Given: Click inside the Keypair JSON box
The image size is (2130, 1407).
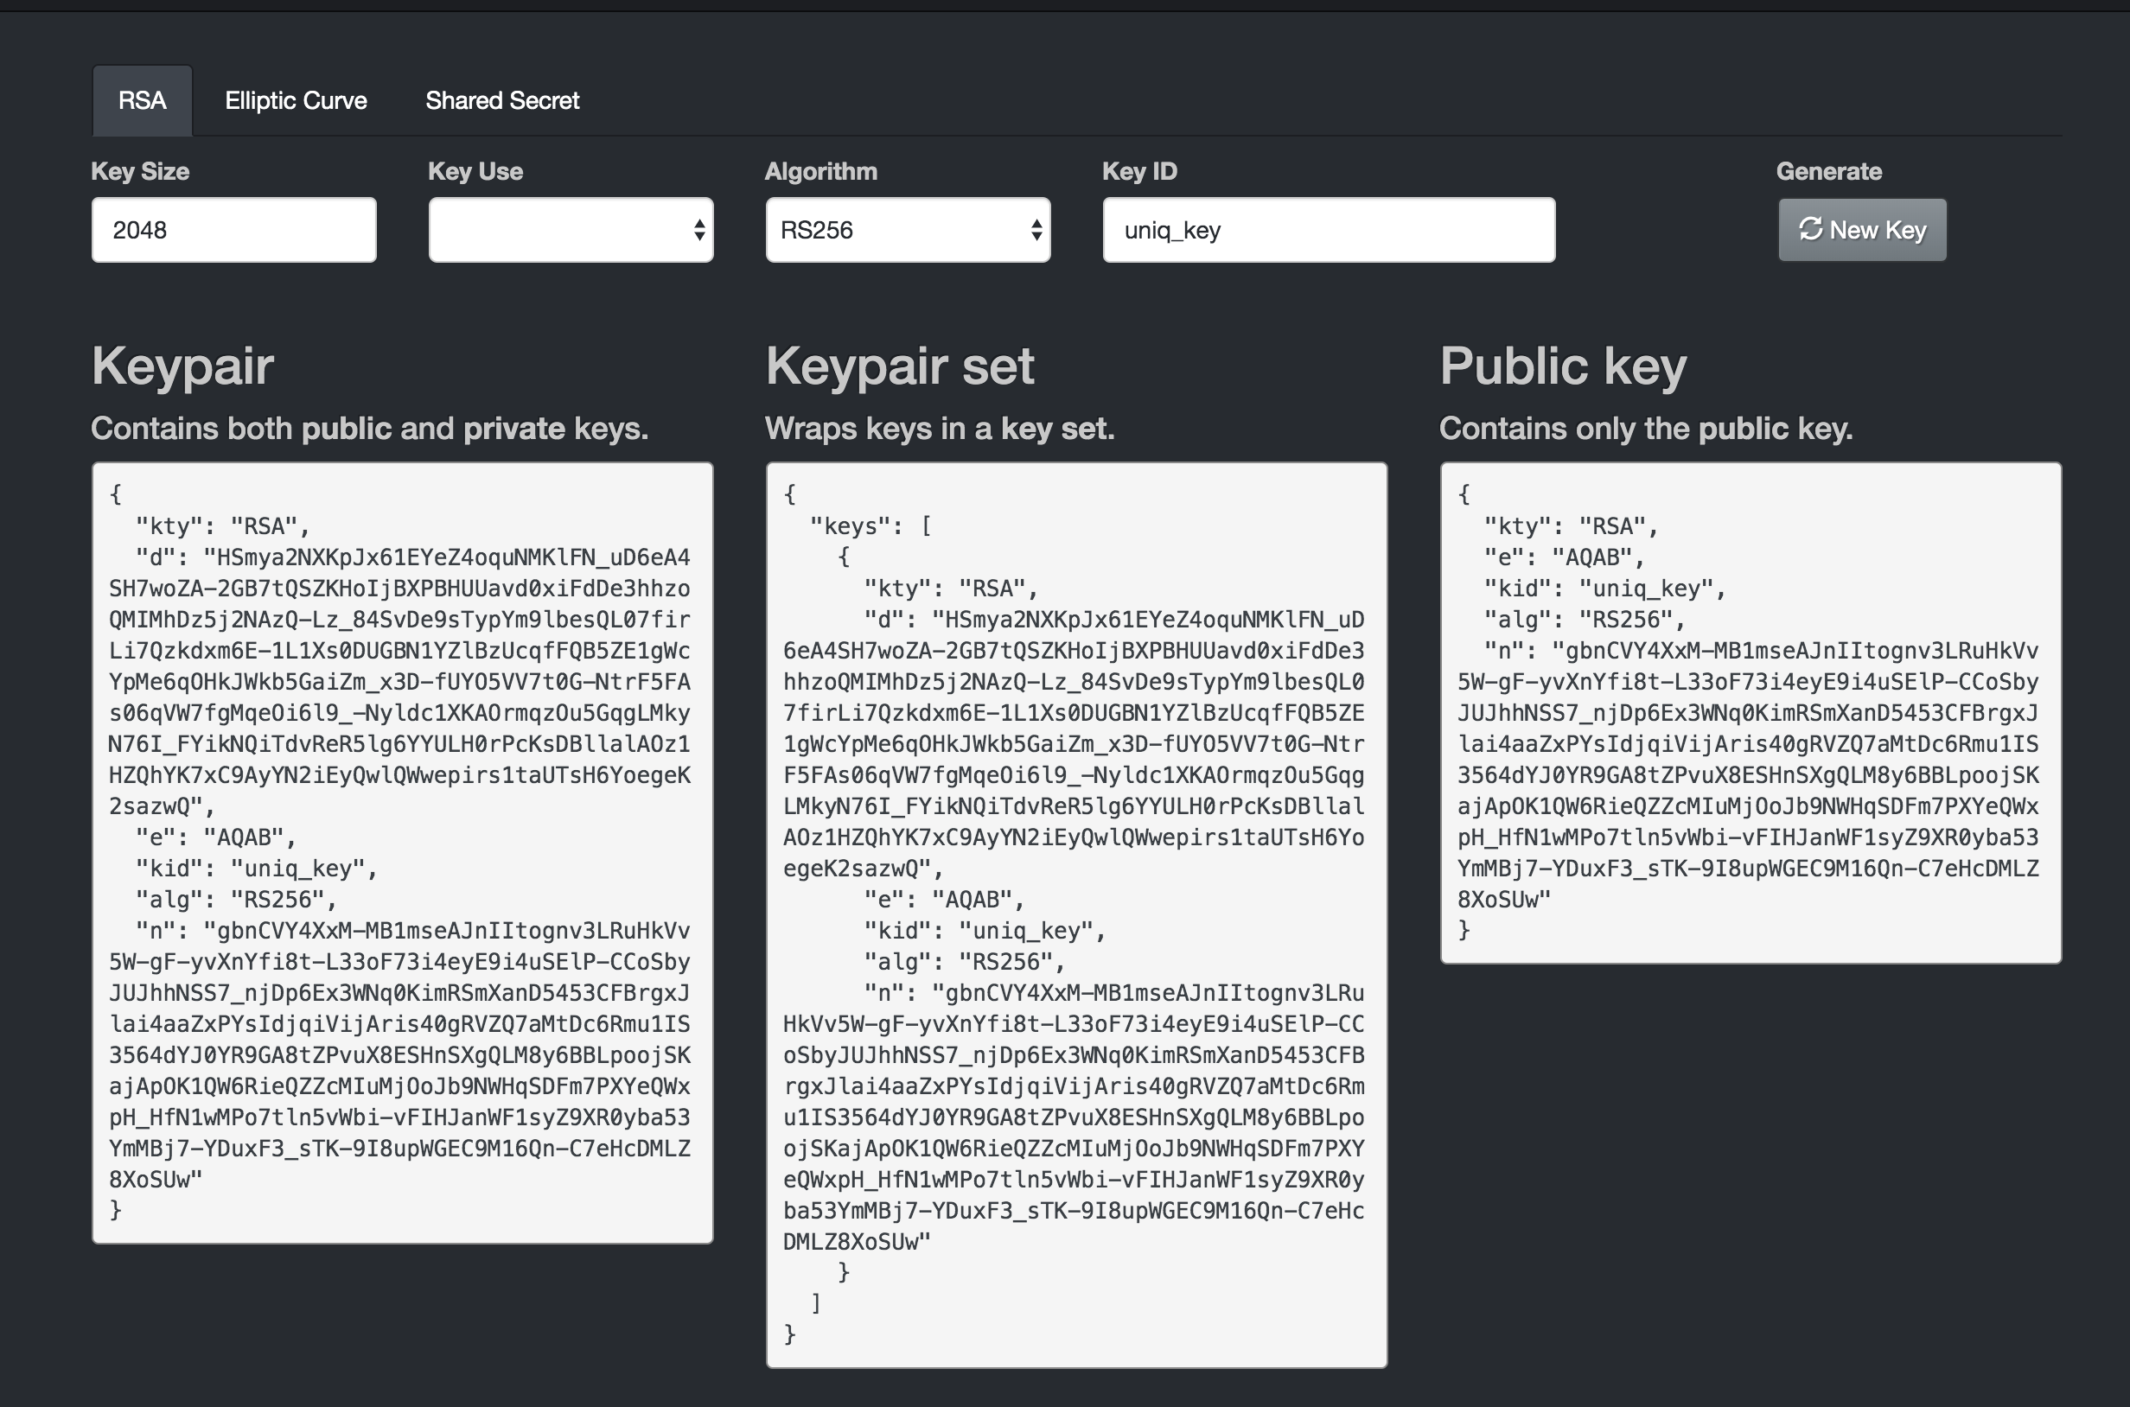Looking at the screenshot, I should (x=402, y=852).
